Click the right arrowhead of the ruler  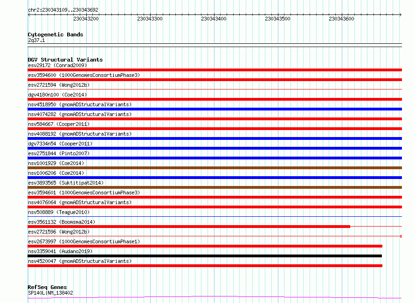(401, 15)
